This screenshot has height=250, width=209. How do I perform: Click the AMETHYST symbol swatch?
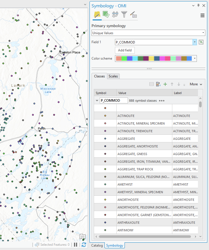pyautogui.click(x=105, y=184)
